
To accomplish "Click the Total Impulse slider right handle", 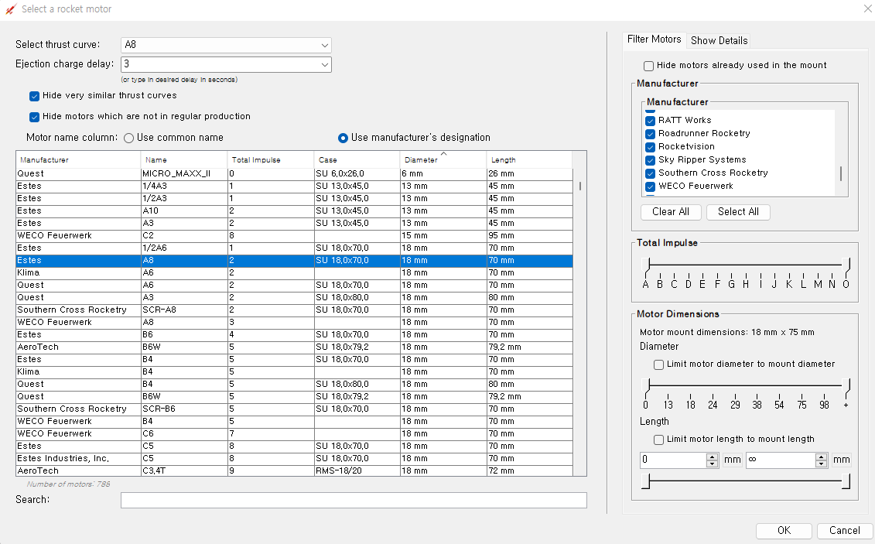I will coord(848,265).
